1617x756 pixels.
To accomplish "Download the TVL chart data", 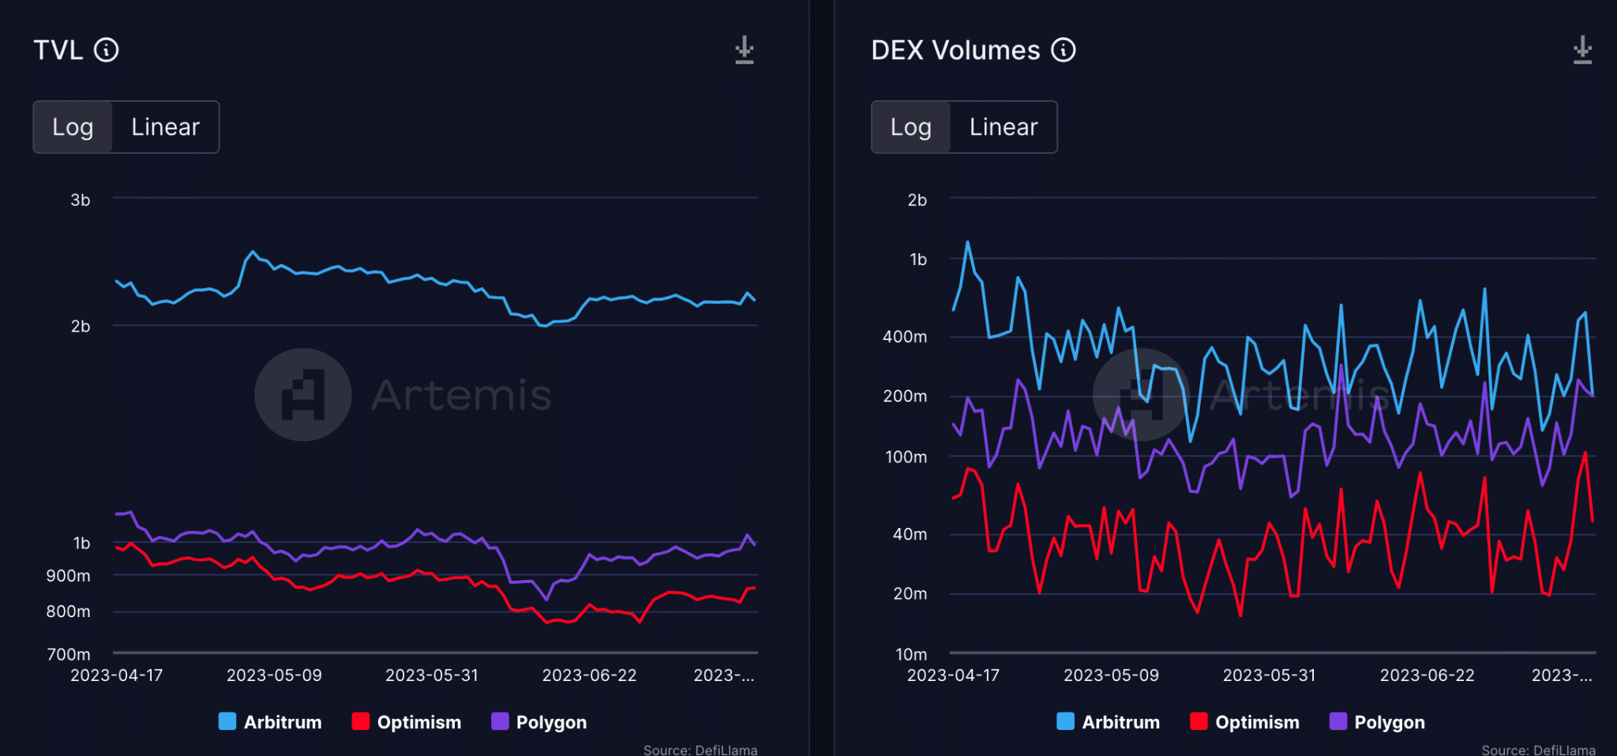I will click(x=745, y=51).
